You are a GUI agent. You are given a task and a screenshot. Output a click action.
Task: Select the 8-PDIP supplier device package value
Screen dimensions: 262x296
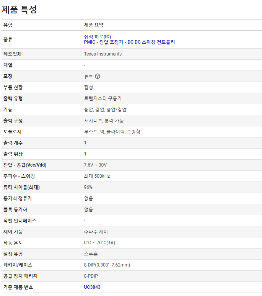pyautogui.click(x=92, y=276)
